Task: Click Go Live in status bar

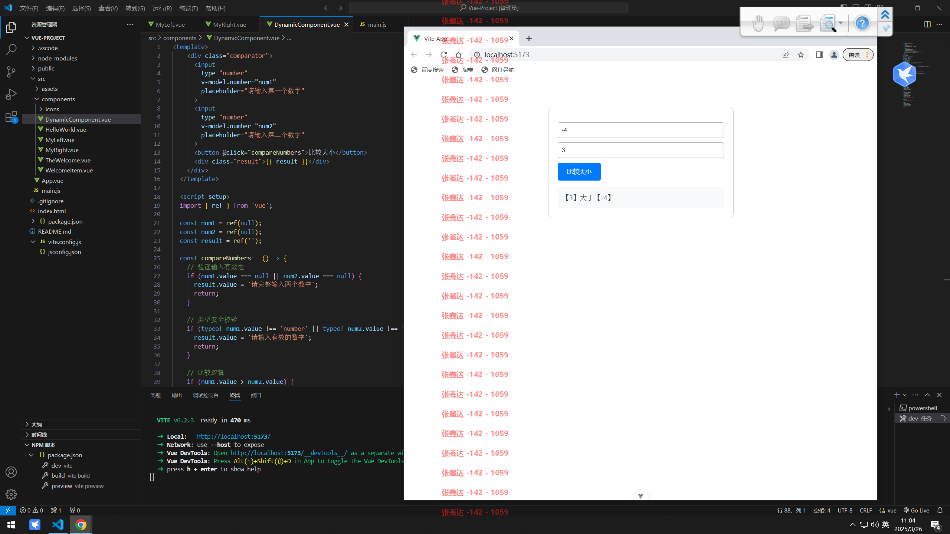Action: click(x=916, y=510)
